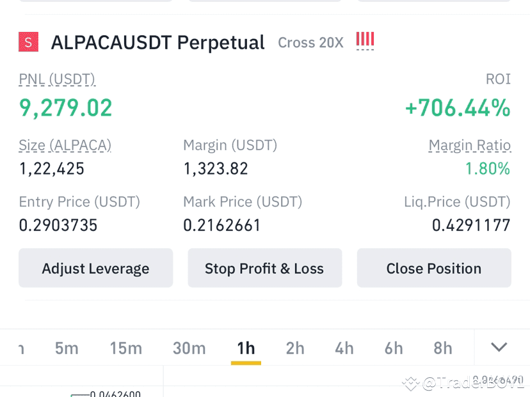Viewport: 530px width, 397px height.
Task: Open Stop Profit & Loss settings
Action: click(x=264, y=268)
